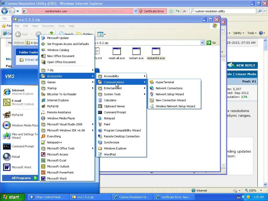Click the NEW REPLY button on the forum page

pos(243,65)
